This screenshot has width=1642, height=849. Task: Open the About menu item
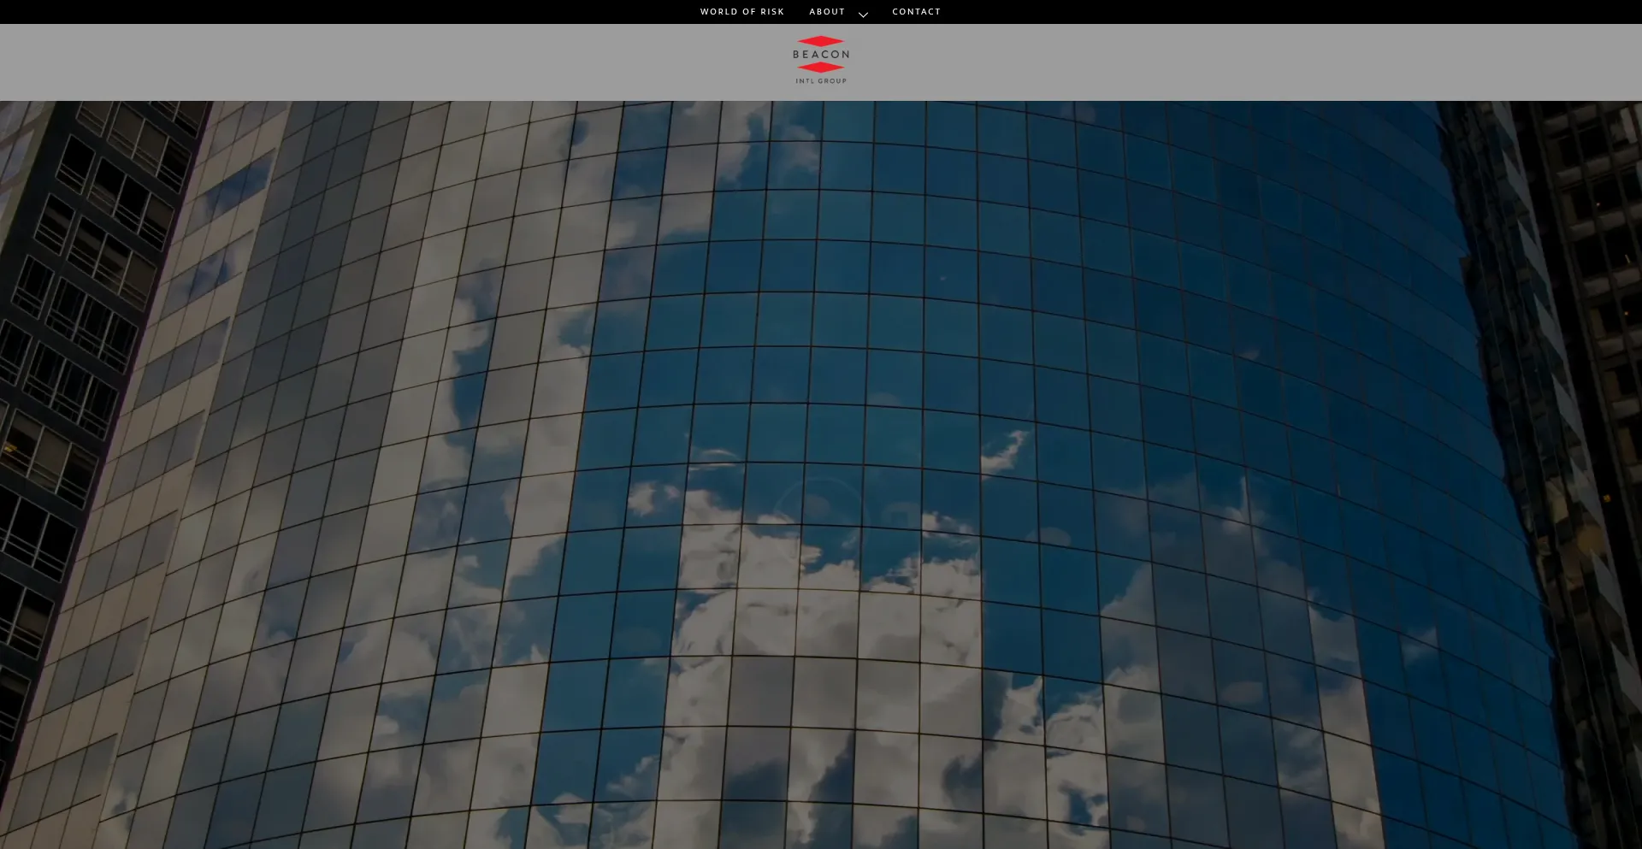[827, 12]
